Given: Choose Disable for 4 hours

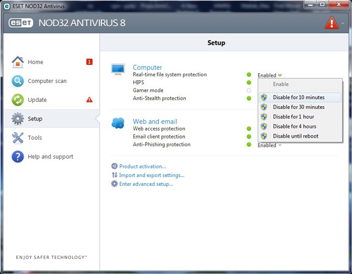Looking at the screenshot, I should (x=300, y=126).
